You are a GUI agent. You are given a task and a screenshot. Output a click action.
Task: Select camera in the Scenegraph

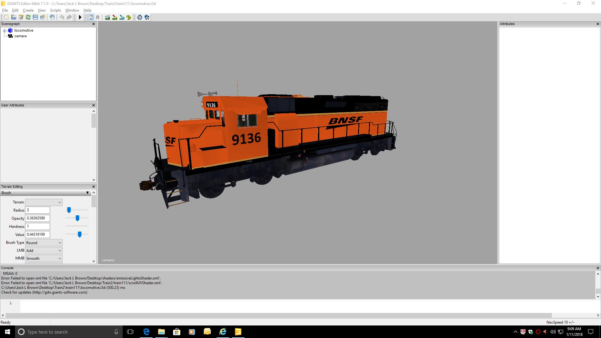pyautogui.click(x=20, y=36)
